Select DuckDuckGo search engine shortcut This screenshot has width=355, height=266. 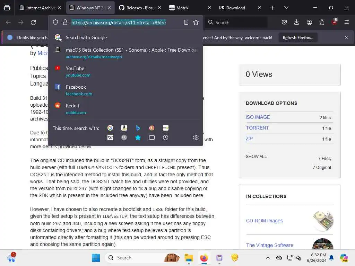[152, 128]
